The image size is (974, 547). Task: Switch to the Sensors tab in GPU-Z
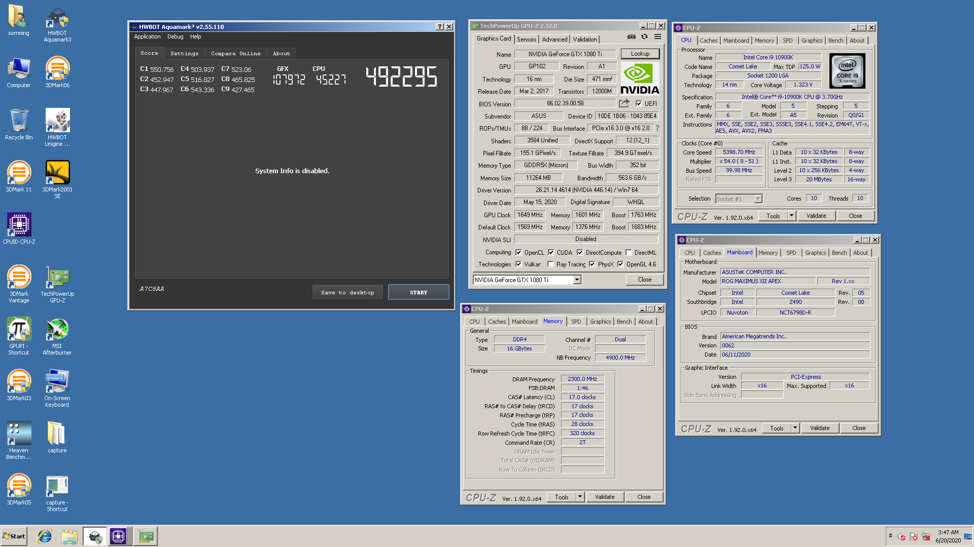point(527,40)
